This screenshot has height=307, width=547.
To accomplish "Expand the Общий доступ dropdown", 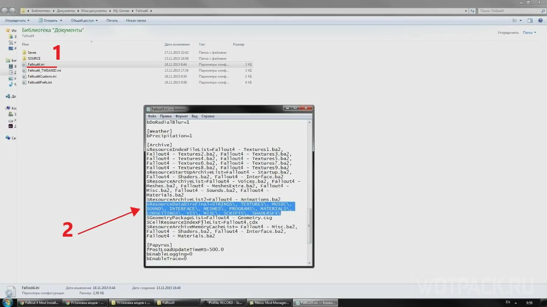I will click(x=84, y=20).
